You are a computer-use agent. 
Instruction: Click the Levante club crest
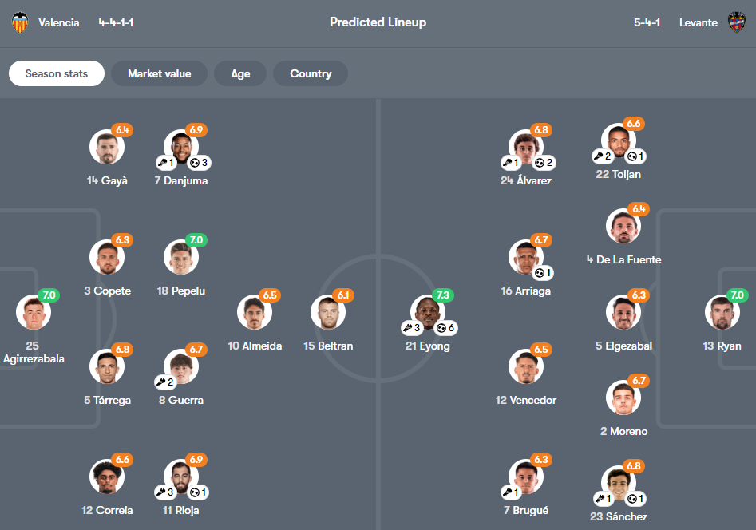point(736,22)
